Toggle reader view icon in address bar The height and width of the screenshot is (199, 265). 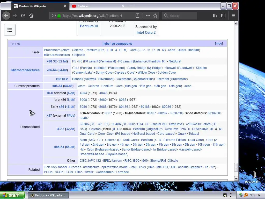(x=137, y=16)
